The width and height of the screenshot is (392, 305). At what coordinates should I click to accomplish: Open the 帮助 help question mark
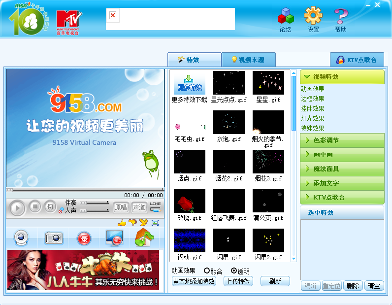(x=341, y=20)
